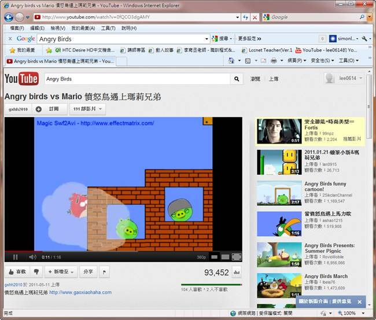Click the Google search box in IE
The image size is (376, 320).
click(314, 17)
